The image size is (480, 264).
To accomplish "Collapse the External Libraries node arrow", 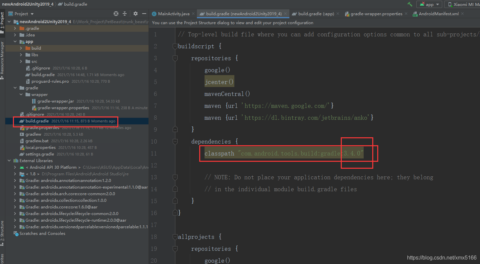I will click(9, 161).
